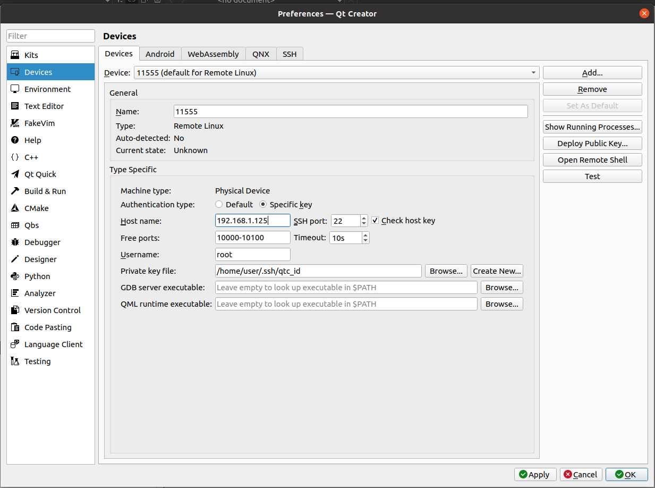Select the Debugger bug icon
Image resolution: width=655 pixels, height=488 pixels.
pos(15,242)
